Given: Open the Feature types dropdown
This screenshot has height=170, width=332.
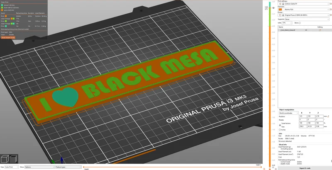Looking at the screenshot, I should coord(68,167).
